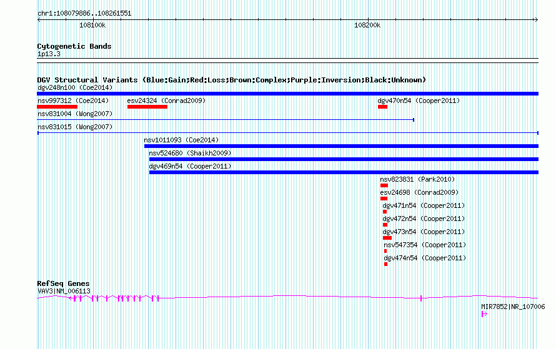Click the VAV3|NM_006113 gene label
The image size is (556, 349).
click(x=64, y=291)
